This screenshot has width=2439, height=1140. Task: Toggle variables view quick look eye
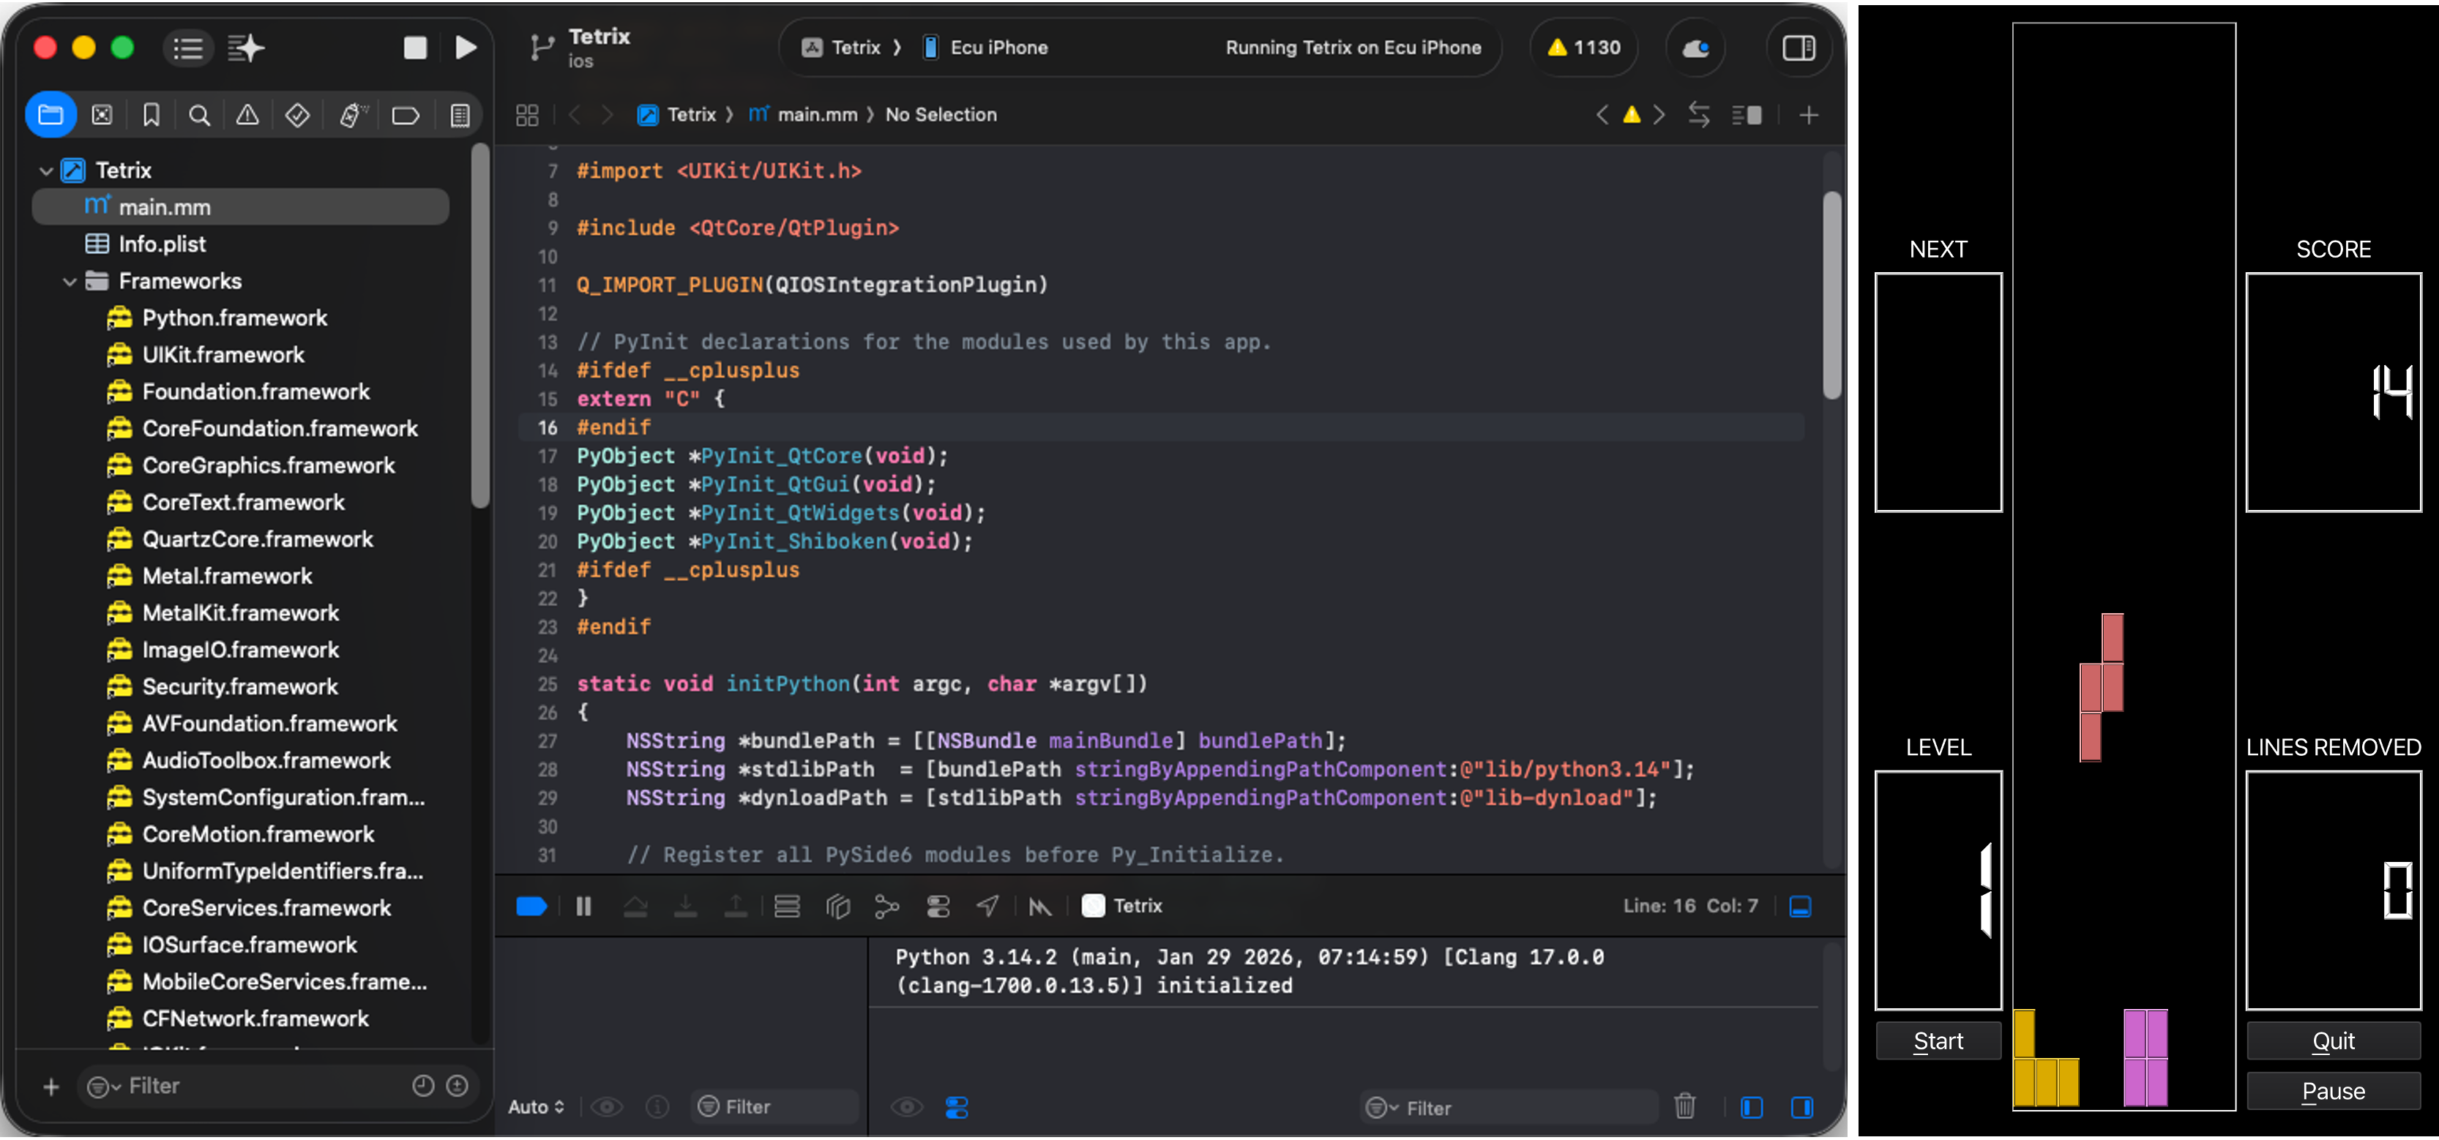pyautogui.click(x=607, y=1107)
